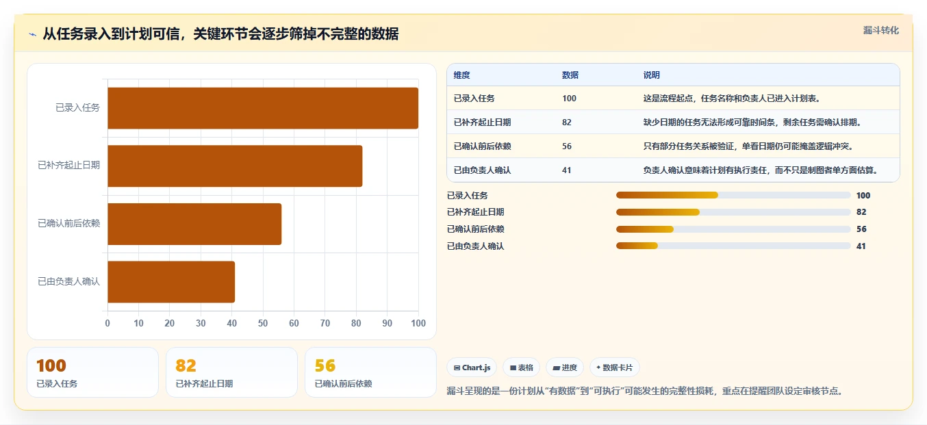927x425 pixels.
Task: Click the 已补齐起止日期 bar in the chart
Action: point(235,166)
